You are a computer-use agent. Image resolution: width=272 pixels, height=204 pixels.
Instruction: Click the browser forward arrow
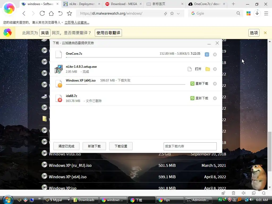[x=33, y=13]
